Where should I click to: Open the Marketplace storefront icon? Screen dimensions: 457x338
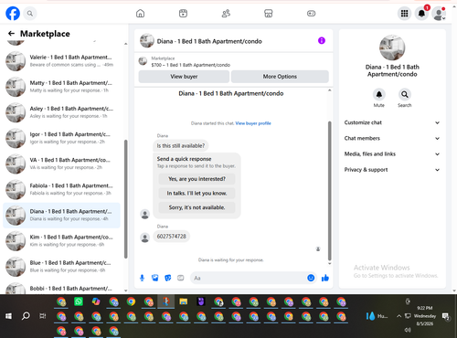tap(269, 14)
